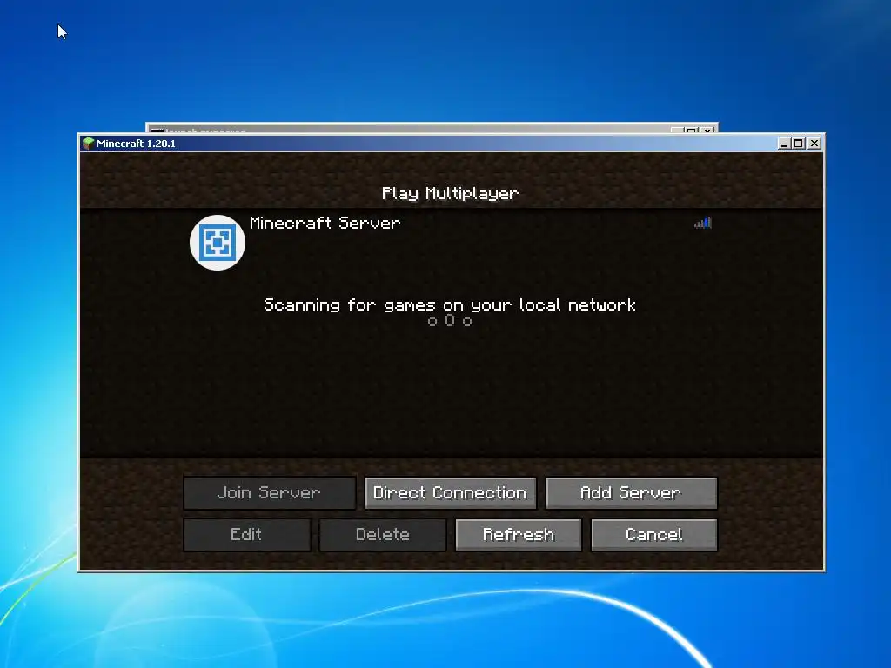Viewport: 891px width, 668px height.
Task: Open Direct Connection
Action: coord(450,492)
